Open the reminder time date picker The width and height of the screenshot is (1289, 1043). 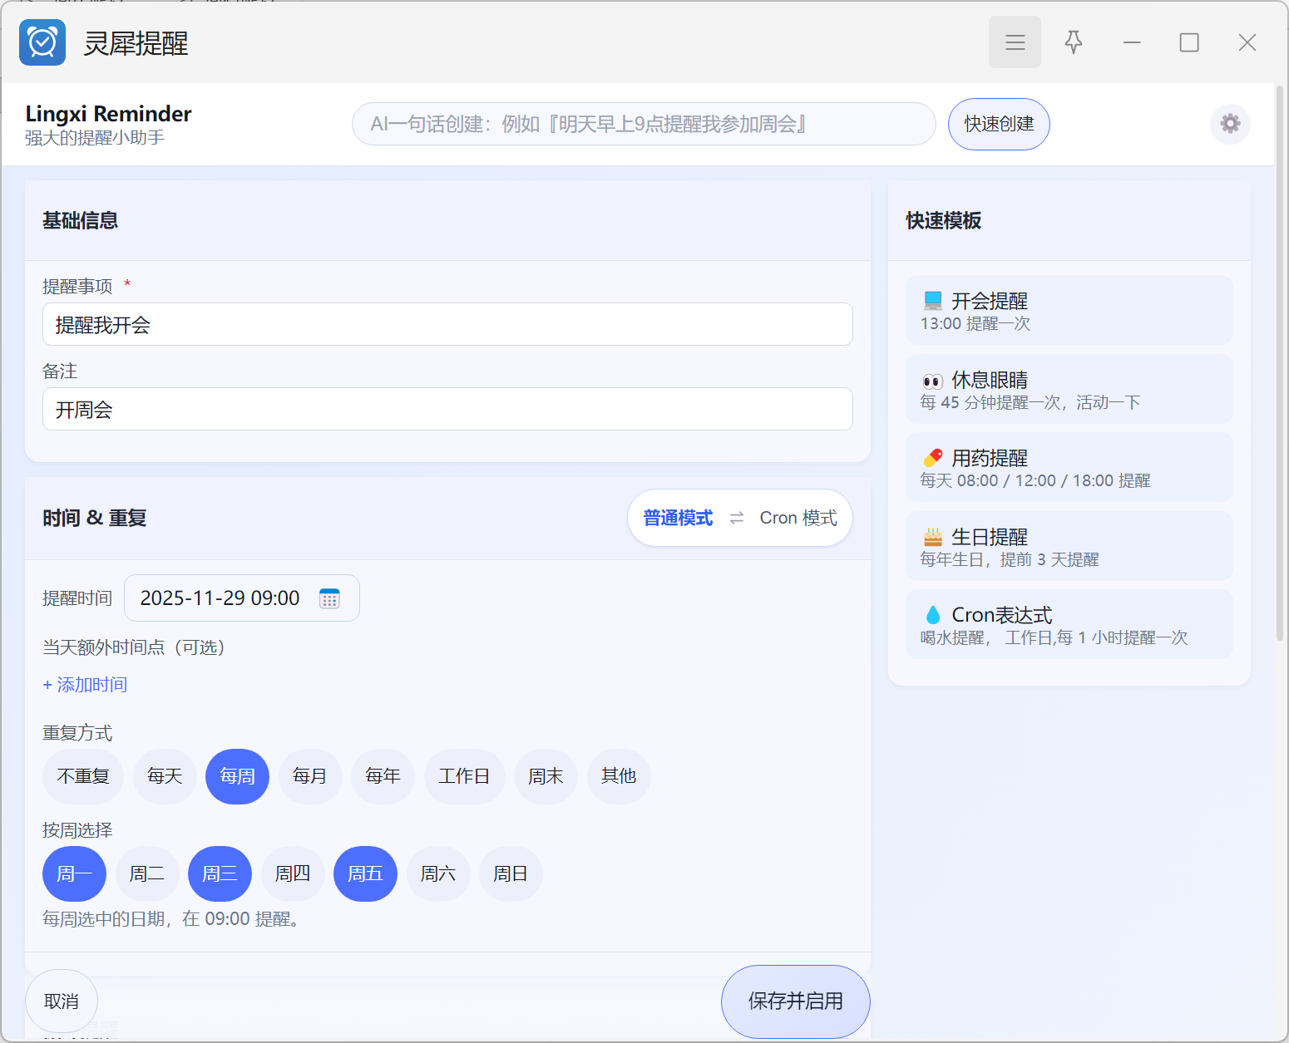pos(220,598)
